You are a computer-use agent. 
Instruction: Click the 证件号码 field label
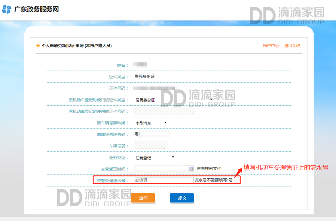click(118, 88)
